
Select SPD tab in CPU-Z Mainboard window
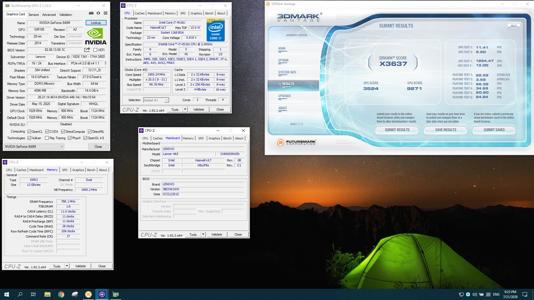click(201, 138)
